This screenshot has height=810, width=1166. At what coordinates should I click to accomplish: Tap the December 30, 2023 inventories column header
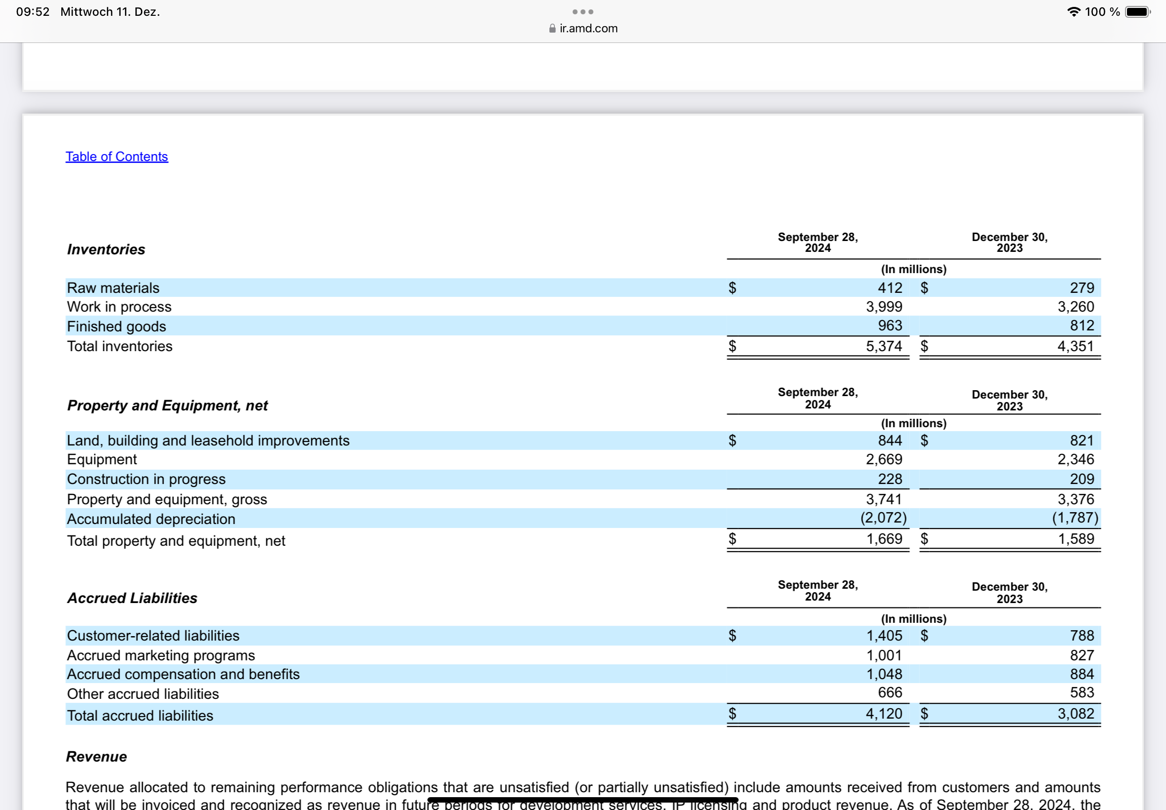pyautogui.click(x=1009, y=243)
